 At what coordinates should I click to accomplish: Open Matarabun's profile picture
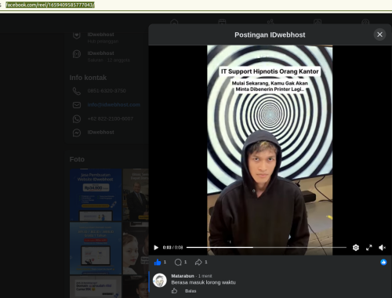[x=160, y=280]
